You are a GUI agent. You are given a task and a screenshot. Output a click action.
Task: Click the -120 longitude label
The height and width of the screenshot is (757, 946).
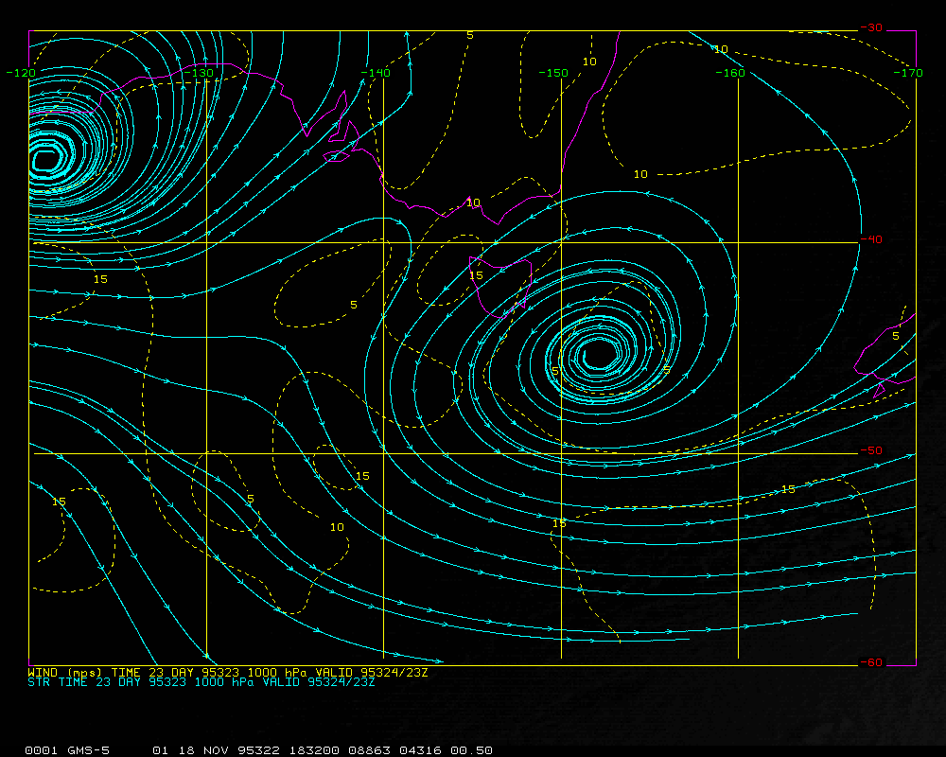point(20,73)
